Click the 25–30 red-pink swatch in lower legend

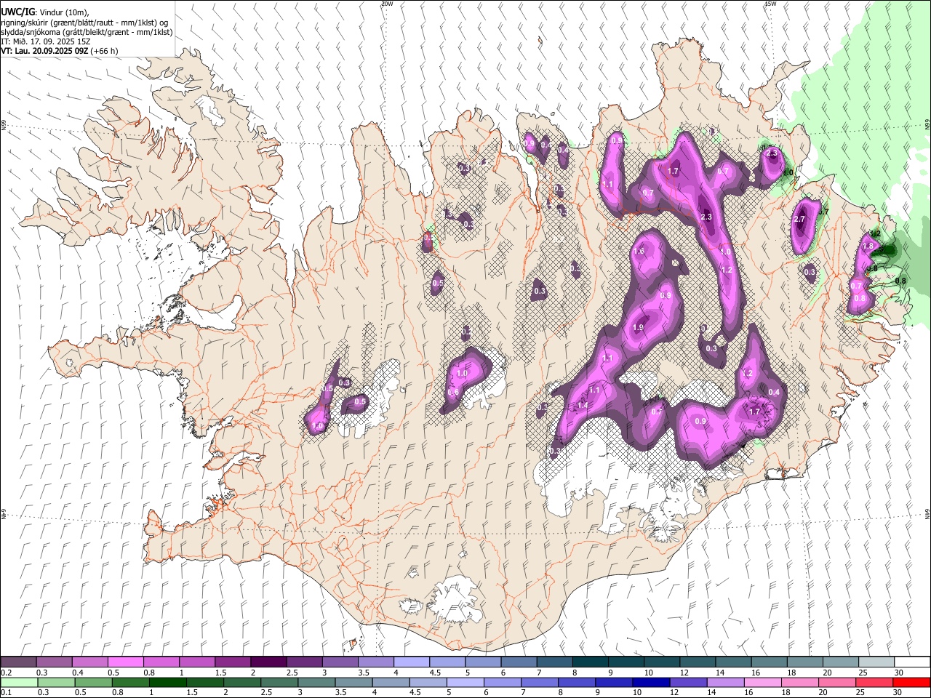[x=874, y=683]
